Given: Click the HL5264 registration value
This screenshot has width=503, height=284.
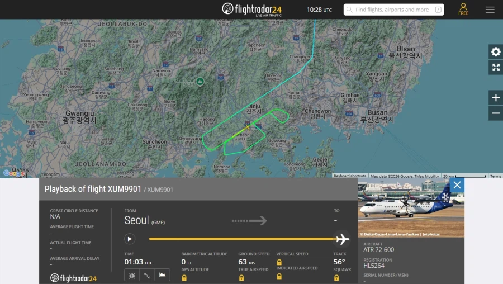Looking at the screenshot, I should [x=374, y=266].
